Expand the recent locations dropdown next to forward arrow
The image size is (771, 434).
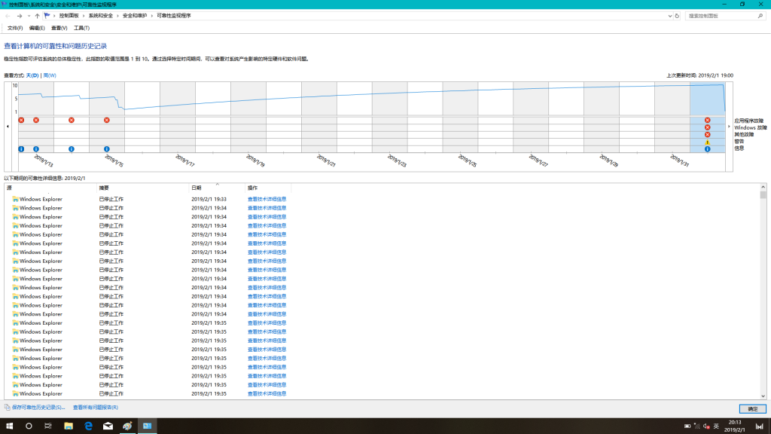[29, 15]
